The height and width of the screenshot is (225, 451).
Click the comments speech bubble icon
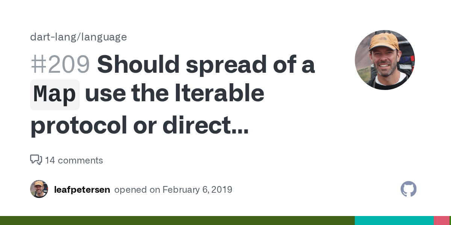[36, 160]
